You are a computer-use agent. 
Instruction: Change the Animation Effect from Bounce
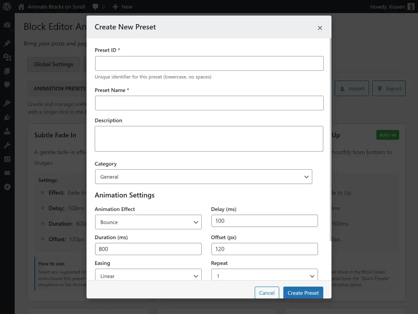click(148, 222)
